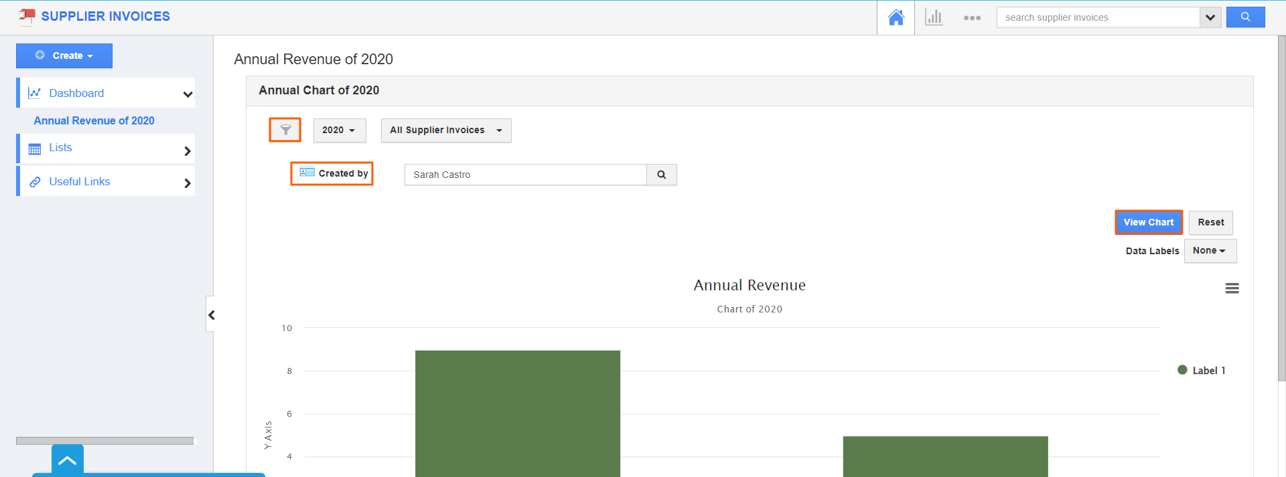Click the Sarah Castro input field
The height and width of the screenshot is (477, 1286).
526,175
